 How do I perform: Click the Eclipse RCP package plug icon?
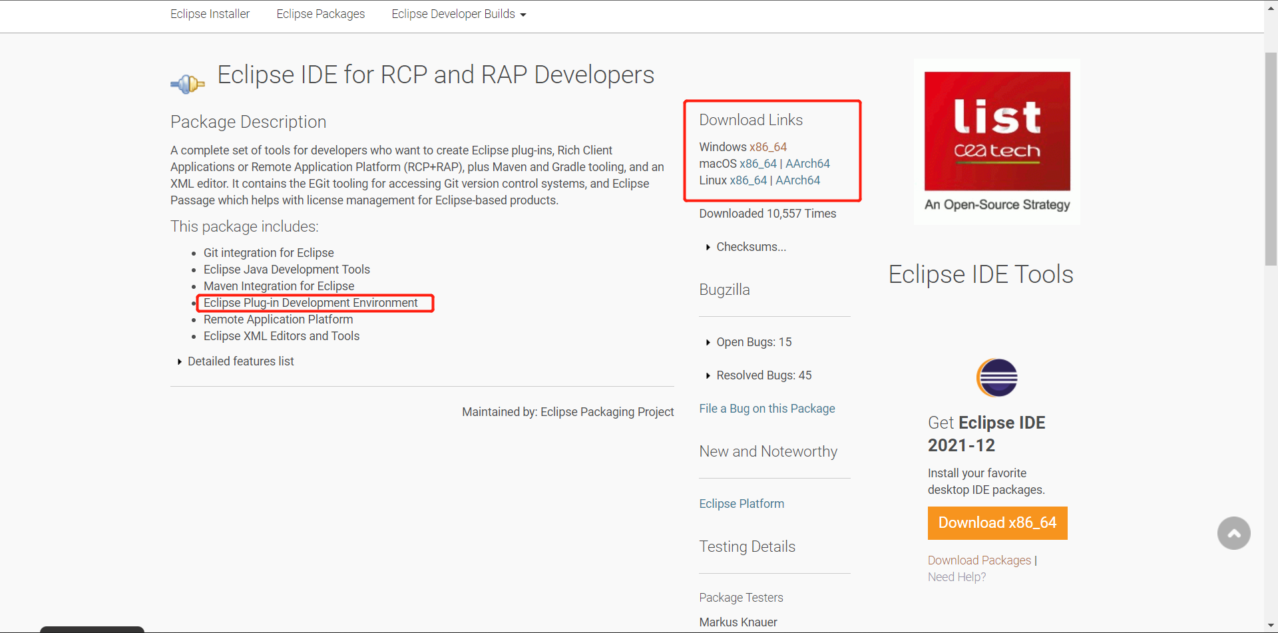[x=188, y=84]
